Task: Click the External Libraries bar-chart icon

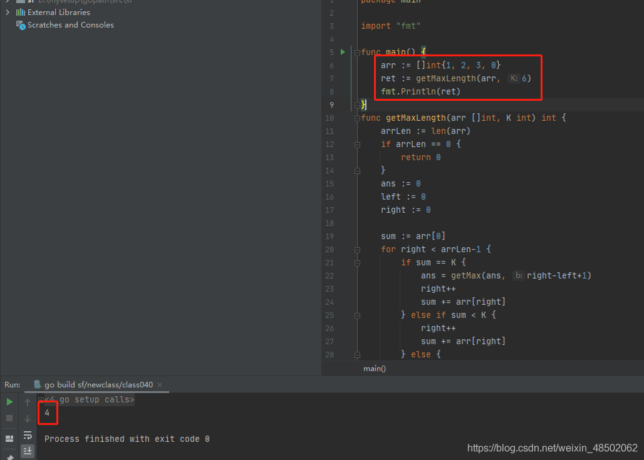Action: (x=21, y=13)
